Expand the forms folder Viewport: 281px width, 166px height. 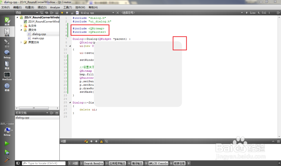click(21, 42)
